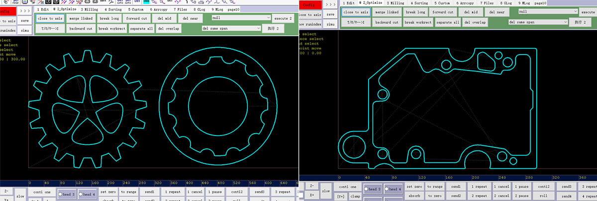This screenshot has width=597, height=201.
Task: Click 1 pause in left window
Action: point(214,192)
